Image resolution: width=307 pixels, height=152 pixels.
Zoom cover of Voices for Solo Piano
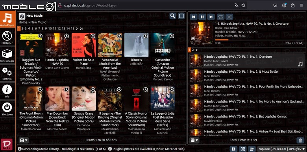[x=93, y=36]
